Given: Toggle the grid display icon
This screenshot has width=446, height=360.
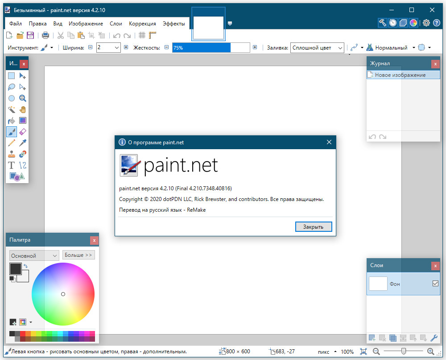Looking at the screenshot, I should (x=142, y=35).
